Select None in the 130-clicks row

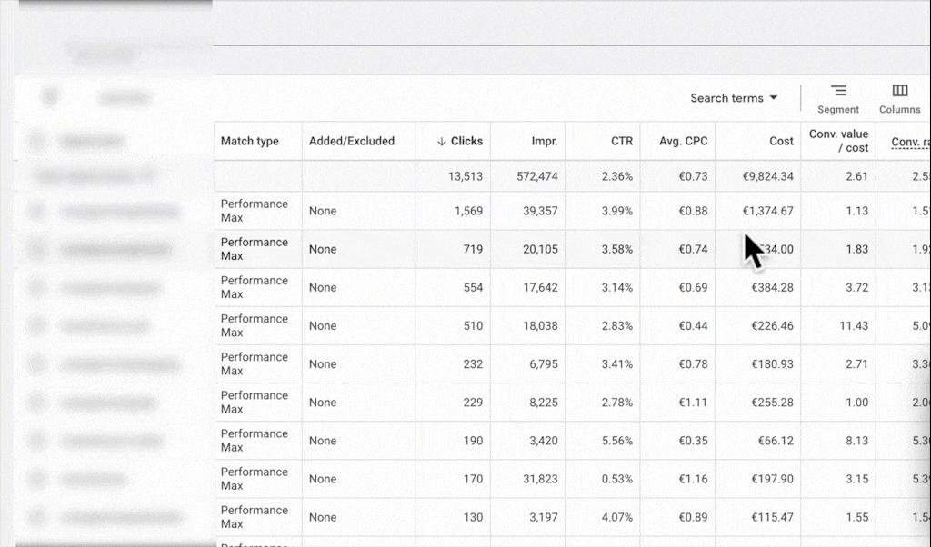click(323, 517)
